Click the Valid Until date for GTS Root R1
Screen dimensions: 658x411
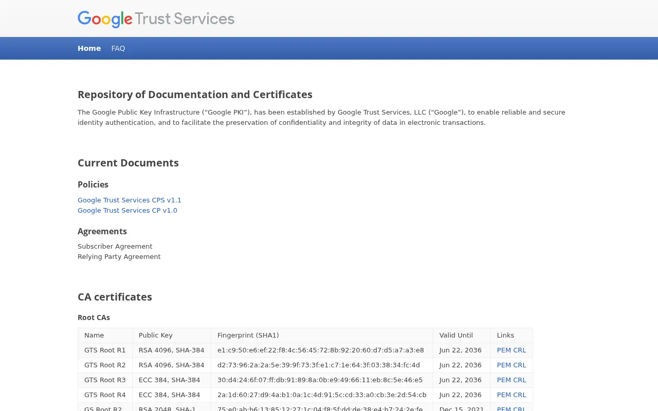tap(461, 350)
